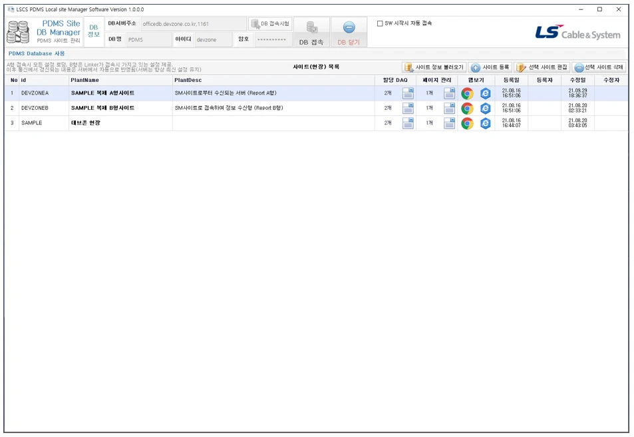Click registration date 21.08.16 16:44:07
Image resolution: width=634 pixels, height=437 pixels.
[x=511, y=123]
